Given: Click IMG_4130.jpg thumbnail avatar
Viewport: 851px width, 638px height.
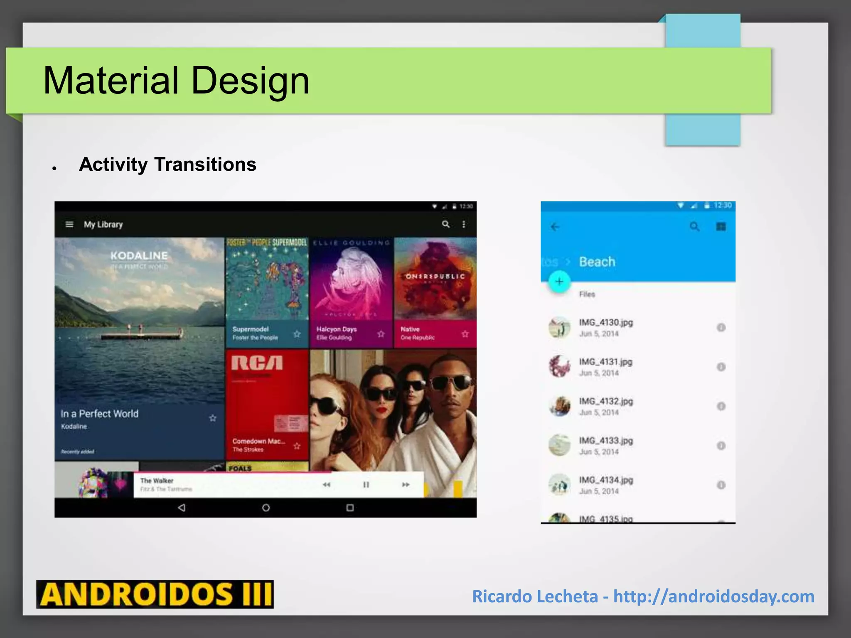Looking at the screenshot, I should point(559,327).
